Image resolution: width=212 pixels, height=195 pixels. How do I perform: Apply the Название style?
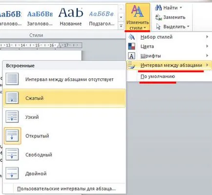pos(71,17)
